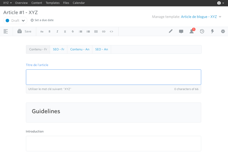
Task: Switch to the SEO - Fr tab
Action: click(58, 49)
